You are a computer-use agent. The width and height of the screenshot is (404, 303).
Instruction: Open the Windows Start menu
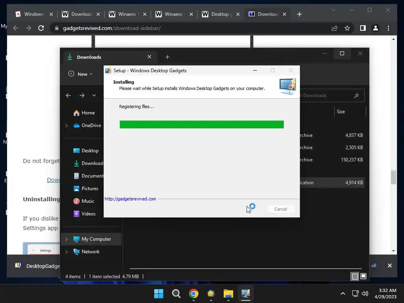159,294
